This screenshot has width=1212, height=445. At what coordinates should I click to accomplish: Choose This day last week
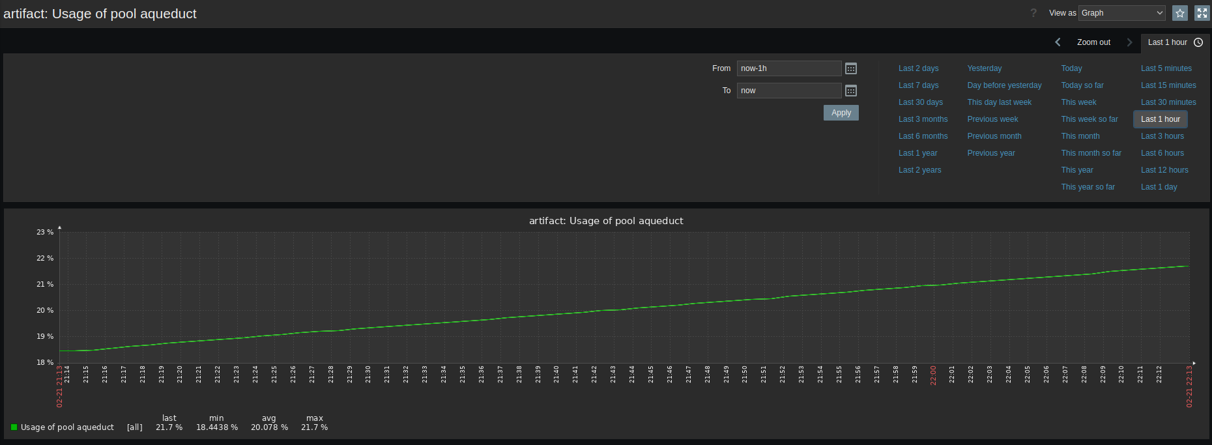pos(1000,102)
